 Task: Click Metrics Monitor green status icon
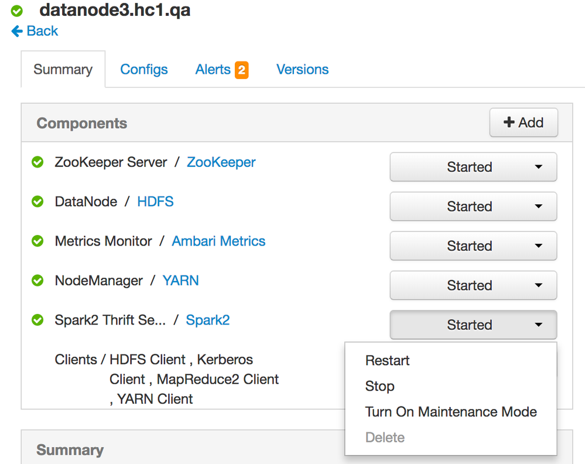click(37, 241)
